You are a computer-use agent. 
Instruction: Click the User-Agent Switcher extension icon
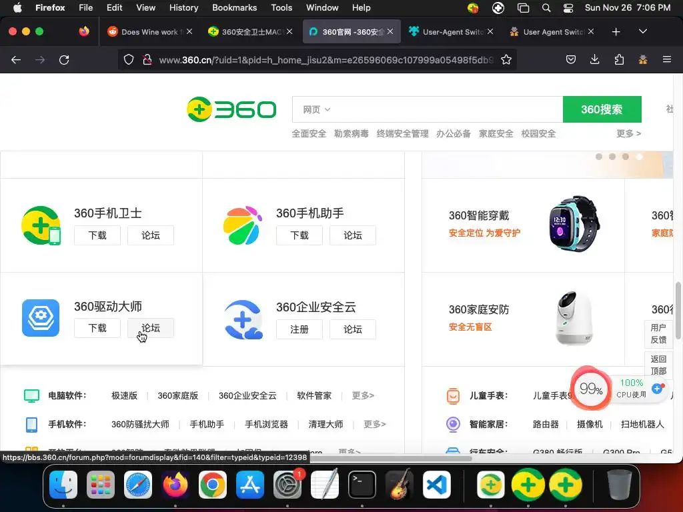point(643,59)
